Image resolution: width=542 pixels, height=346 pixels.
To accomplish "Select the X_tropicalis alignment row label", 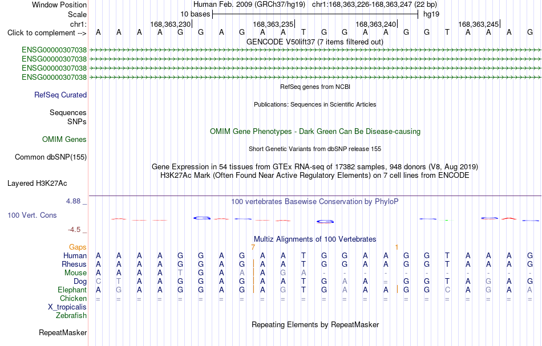I will click(67, 307).
